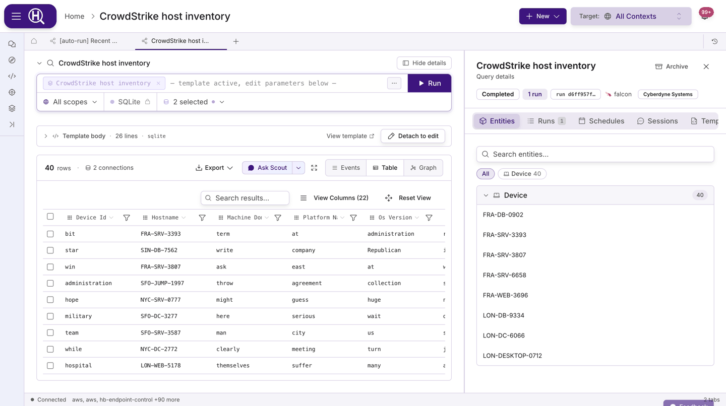
Task: Open the Ask Scout dropdown arrow
Action: (298, 168)
